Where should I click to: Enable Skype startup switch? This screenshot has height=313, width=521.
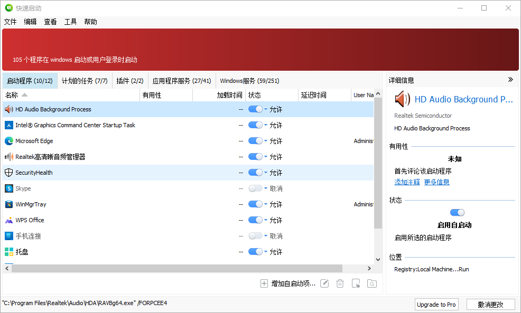pos(256,188)
